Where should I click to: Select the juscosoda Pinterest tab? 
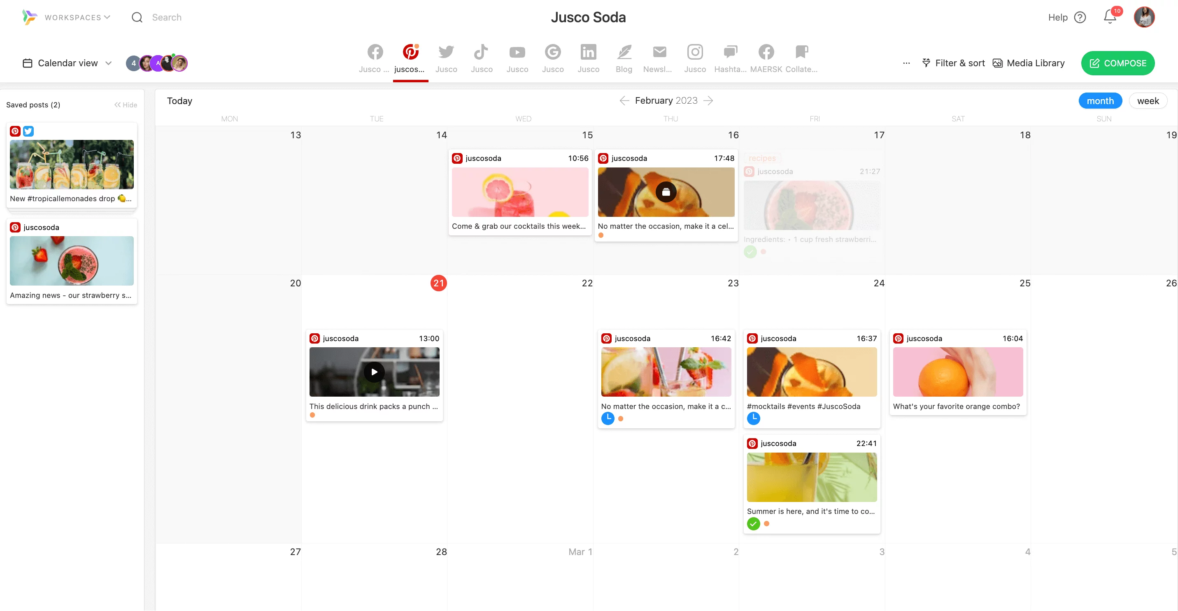[x=411, y=58]
